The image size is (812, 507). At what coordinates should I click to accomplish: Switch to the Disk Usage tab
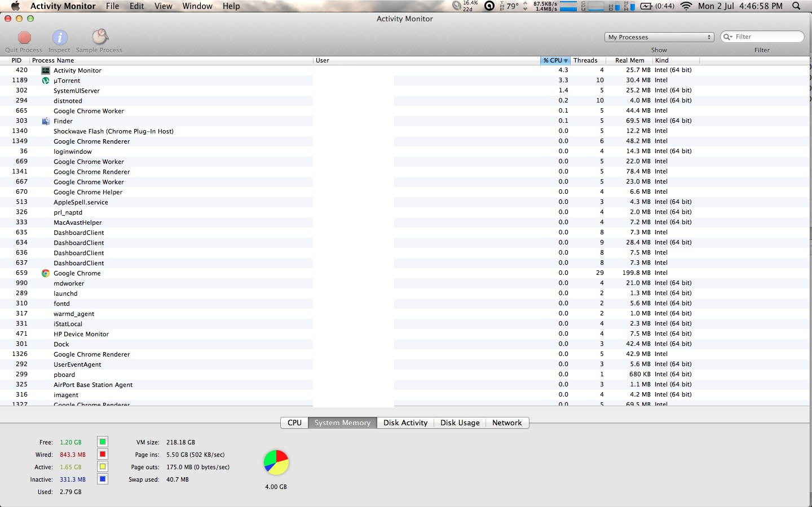pos(460,423)
